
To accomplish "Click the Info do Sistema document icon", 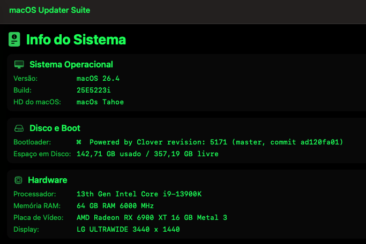I will pos(14,40).
